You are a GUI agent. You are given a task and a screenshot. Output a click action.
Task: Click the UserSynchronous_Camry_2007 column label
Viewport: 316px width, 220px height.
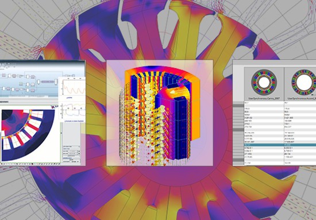[264, 99]
